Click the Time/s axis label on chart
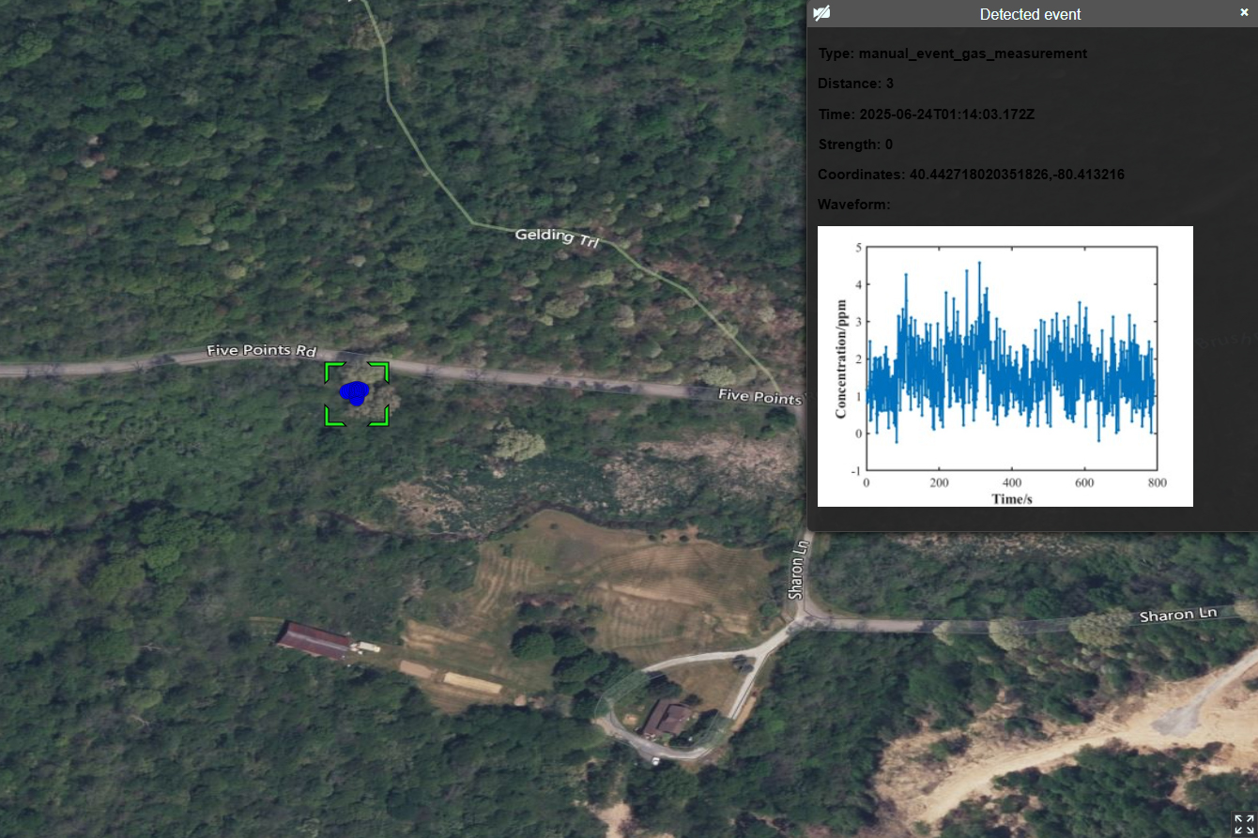Image resolution: width=1258 pixels, height=838 pixels. click(x=1011, y=499)
